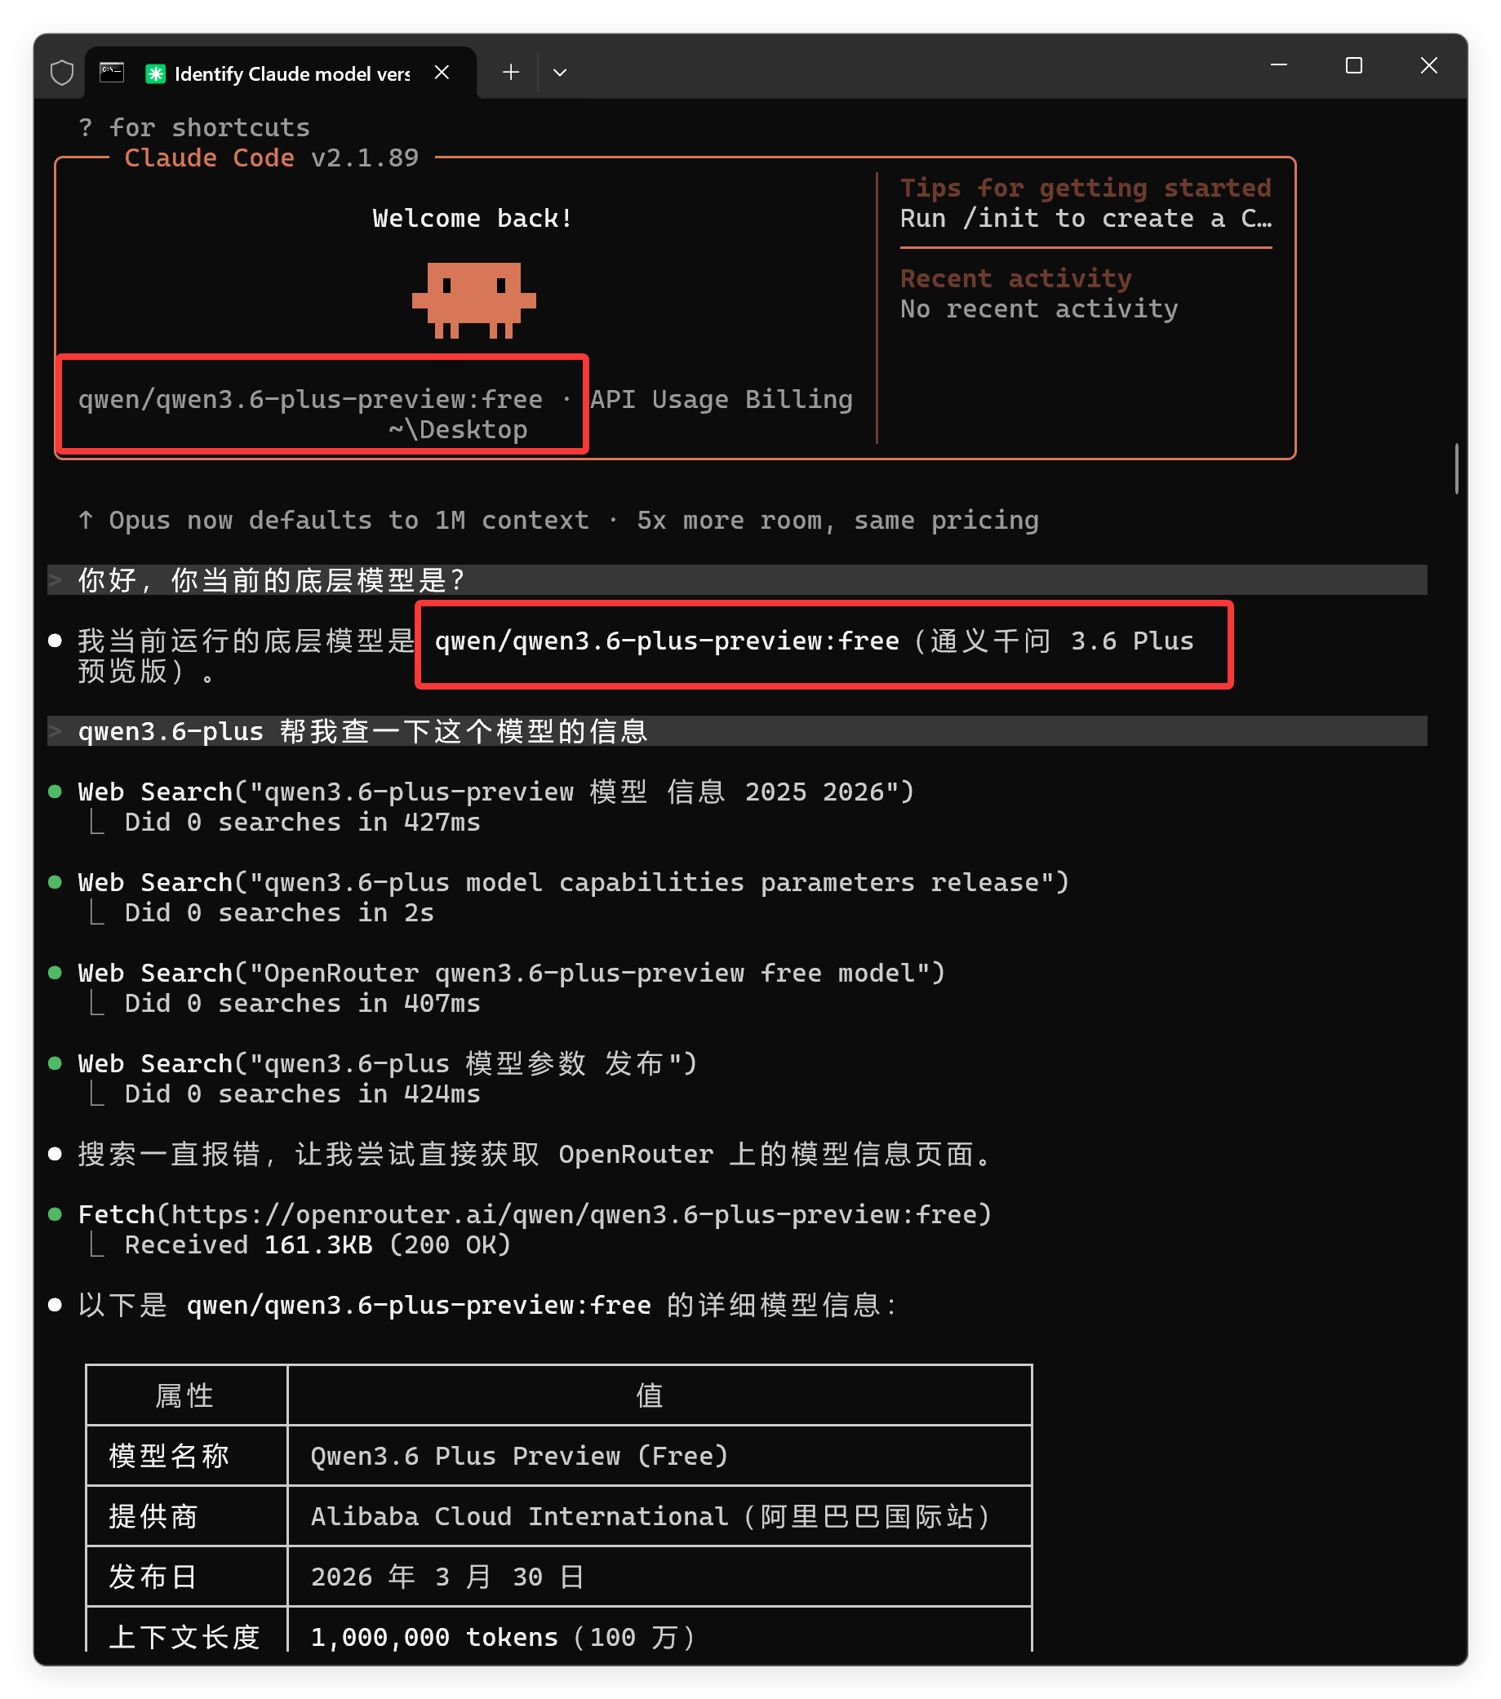Click the 模型名称 table row

559,1457
